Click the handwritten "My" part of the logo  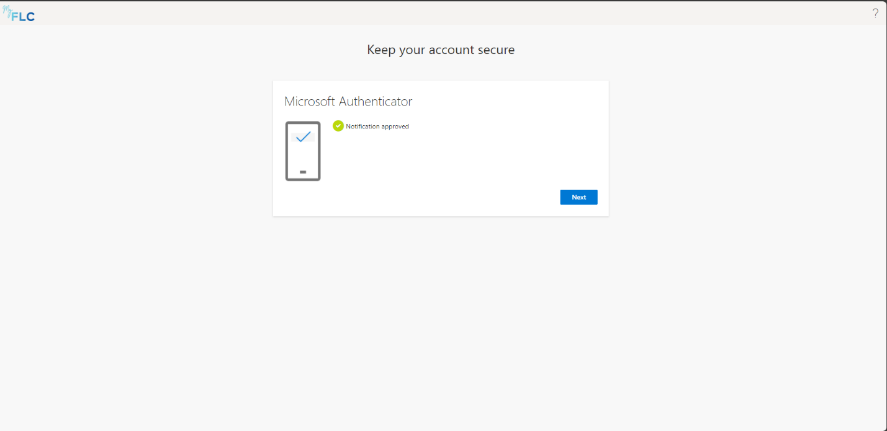[7, 9]
